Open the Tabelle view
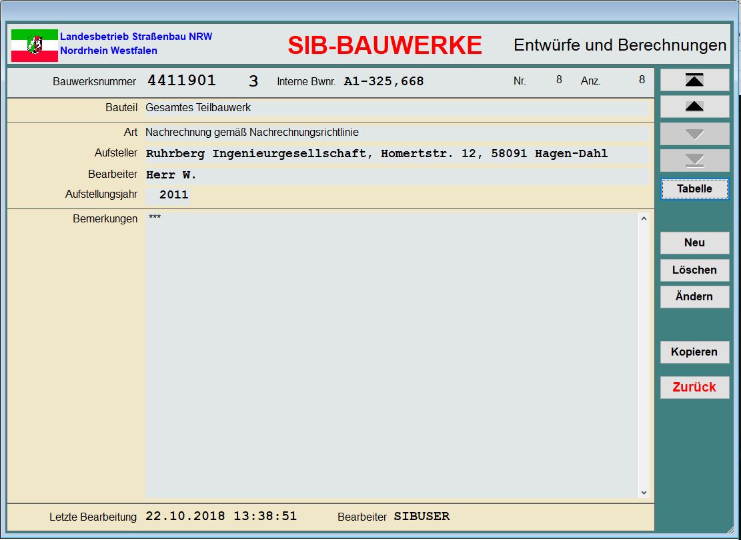Screen dimensions: 741x540 694,188
